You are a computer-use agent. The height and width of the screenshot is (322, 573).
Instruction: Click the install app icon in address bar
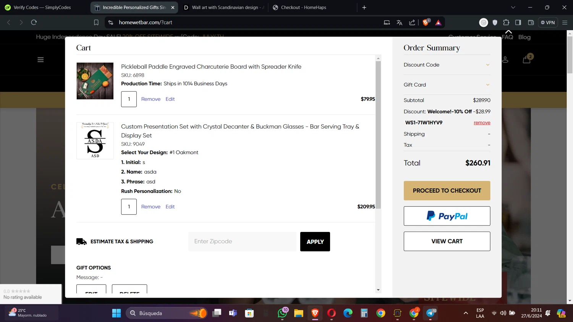tap(387, 23)
